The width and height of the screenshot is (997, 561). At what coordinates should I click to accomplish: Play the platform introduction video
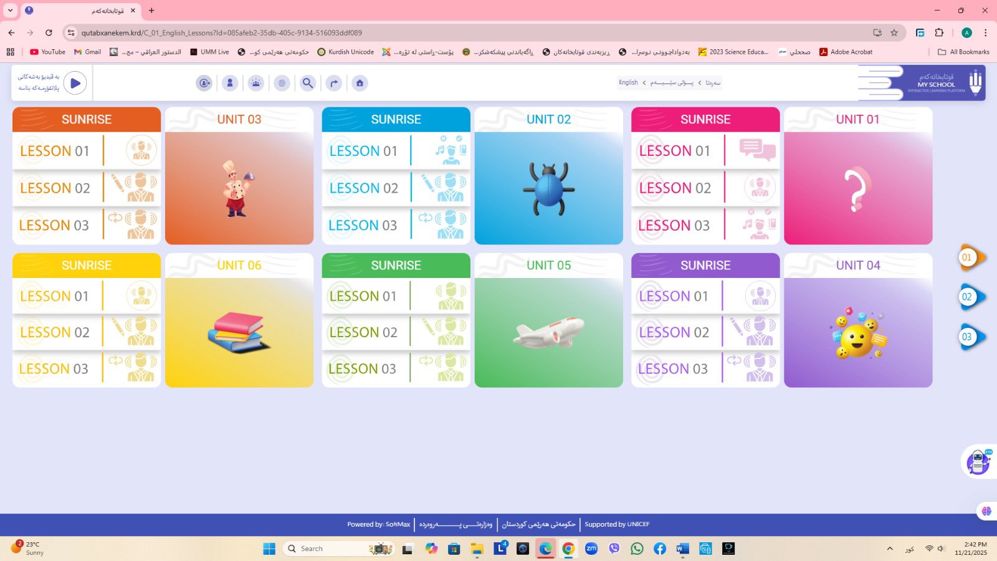pos(75,83)
